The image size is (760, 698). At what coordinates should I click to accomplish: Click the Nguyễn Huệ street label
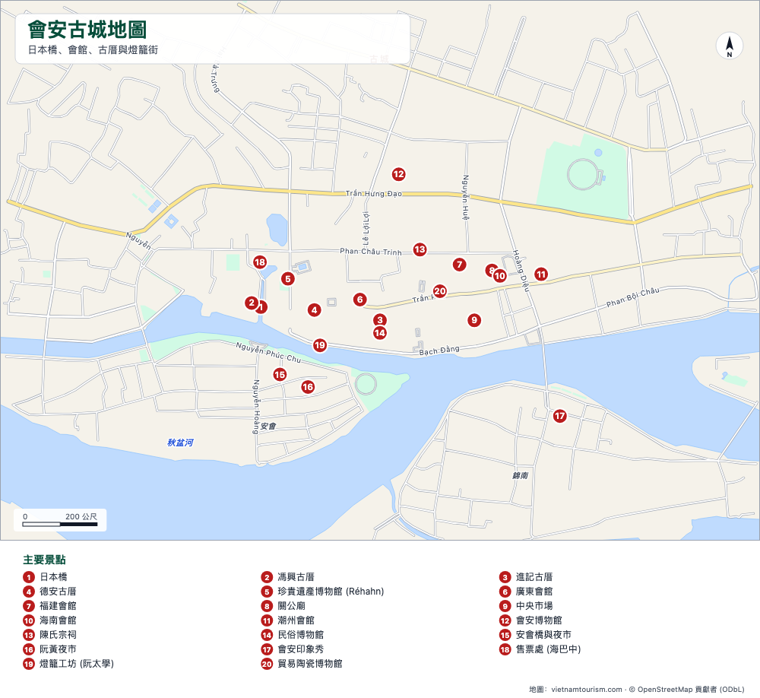[x=465, y=198]
